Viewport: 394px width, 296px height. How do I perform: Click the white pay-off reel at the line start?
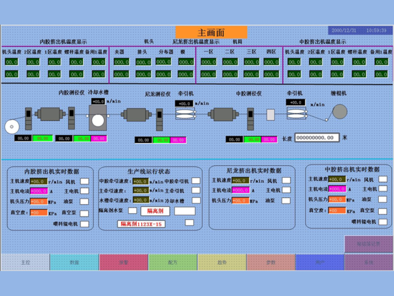12,127
